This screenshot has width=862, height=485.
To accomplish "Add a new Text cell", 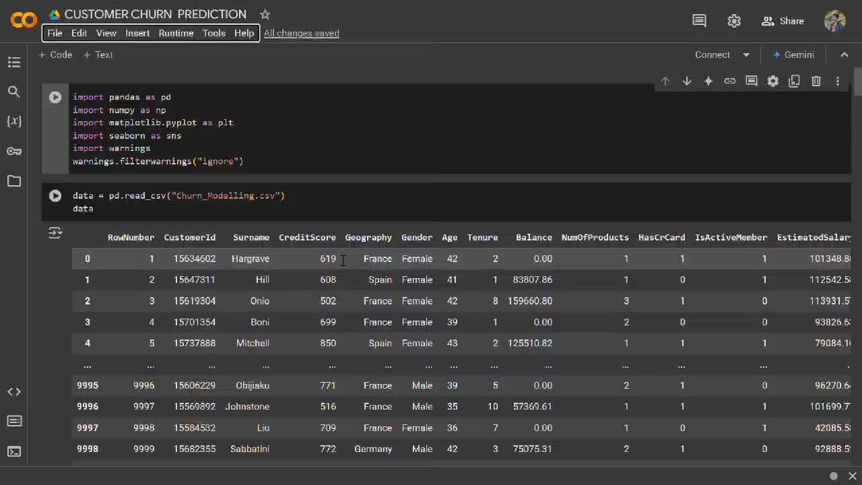I will click(98, 55).
